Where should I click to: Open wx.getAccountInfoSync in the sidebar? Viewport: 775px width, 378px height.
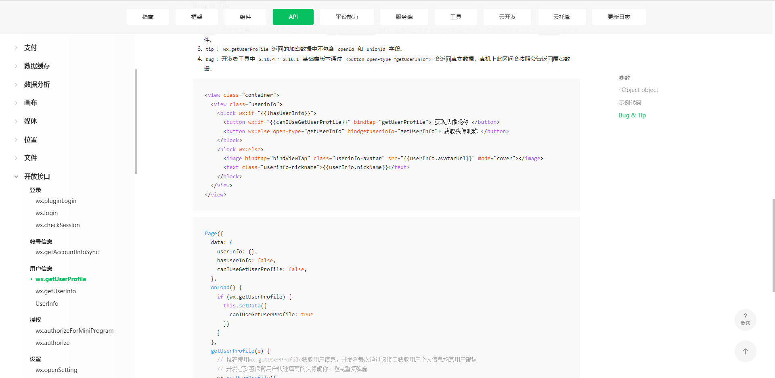point(67,252)
